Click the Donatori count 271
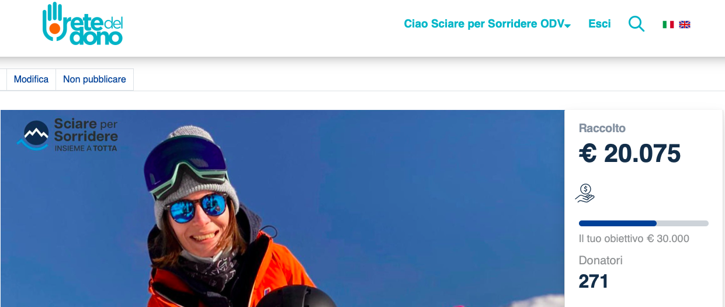 [x=594, y=281]
